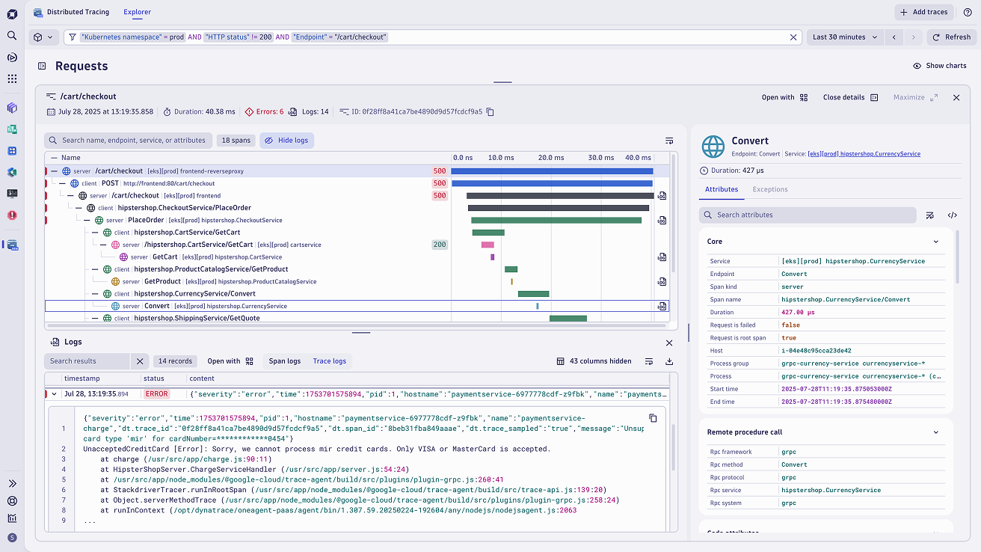The height and width of the screenshot is (552, 981).
Task: Collapse the Core attributes section
Action: (935, 242)
